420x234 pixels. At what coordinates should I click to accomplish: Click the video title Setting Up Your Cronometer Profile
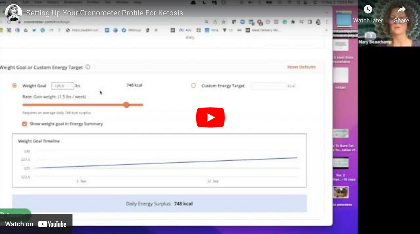click(x=104, y=13)
